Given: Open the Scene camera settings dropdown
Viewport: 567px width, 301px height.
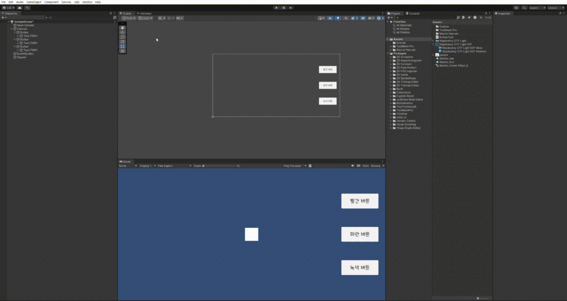Looking at the screenshot, I should pyautogui.click(x=371, y=18).
